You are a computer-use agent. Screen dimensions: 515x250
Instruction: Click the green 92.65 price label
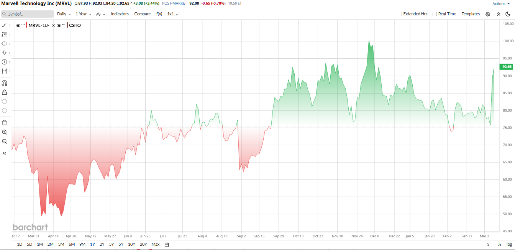coord(507,67)
